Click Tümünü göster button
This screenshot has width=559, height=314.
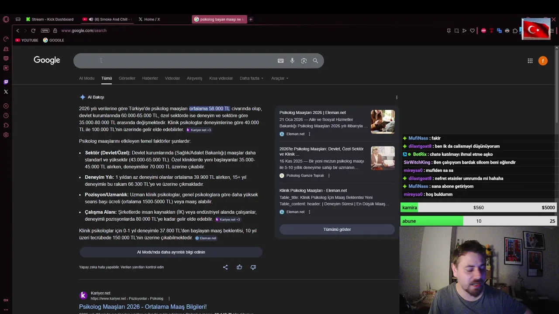337,229
